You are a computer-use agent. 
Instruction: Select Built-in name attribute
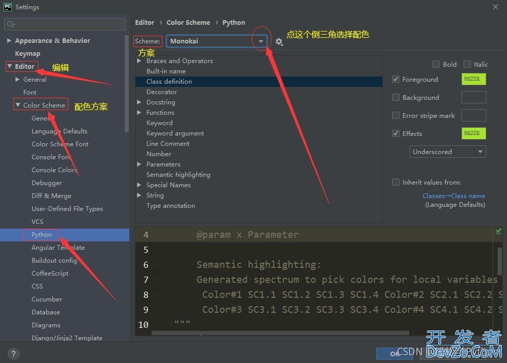coord(166,71)
